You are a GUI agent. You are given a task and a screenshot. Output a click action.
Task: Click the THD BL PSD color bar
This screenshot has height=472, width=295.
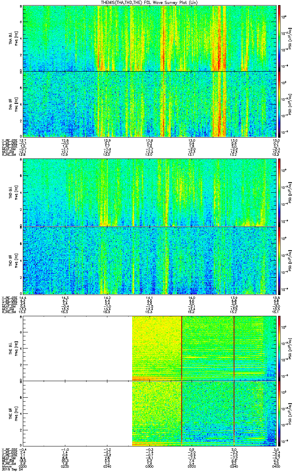(279, 192)
